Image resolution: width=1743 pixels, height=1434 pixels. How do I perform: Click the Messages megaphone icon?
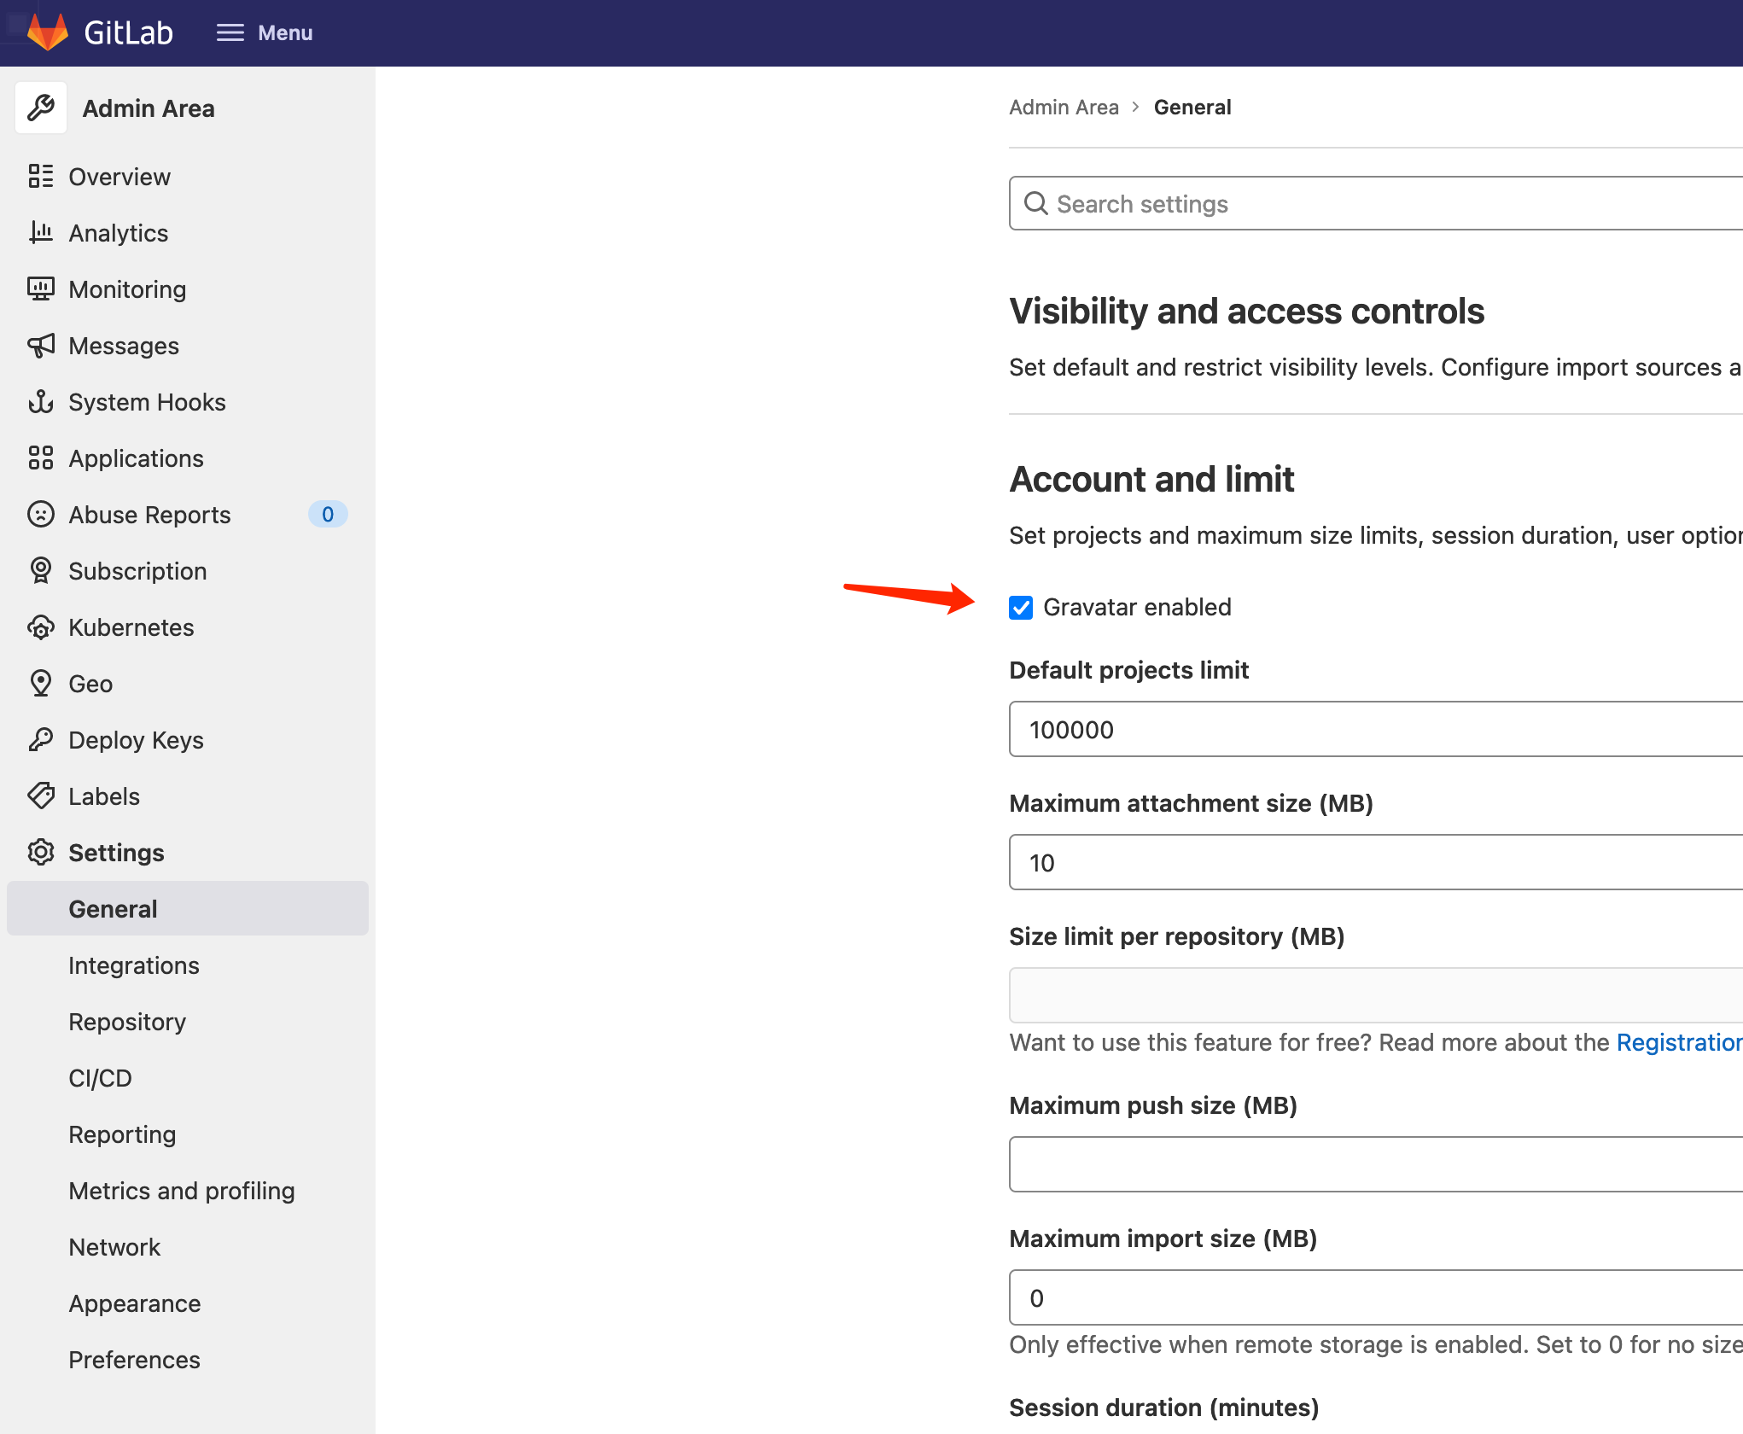pos(40,345)
